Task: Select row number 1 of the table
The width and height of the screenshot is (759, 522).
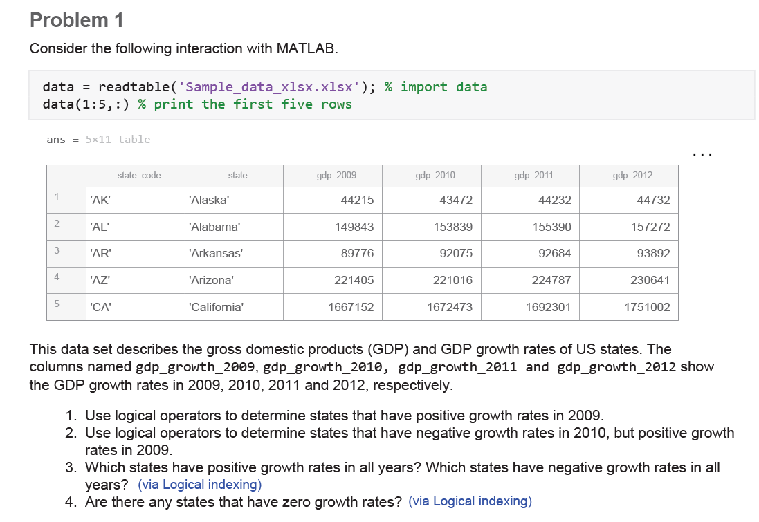Action: 66,200
